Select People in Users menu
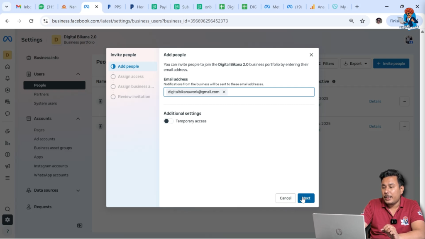Screen dimensions: 425x239 (x=54, y=85)
